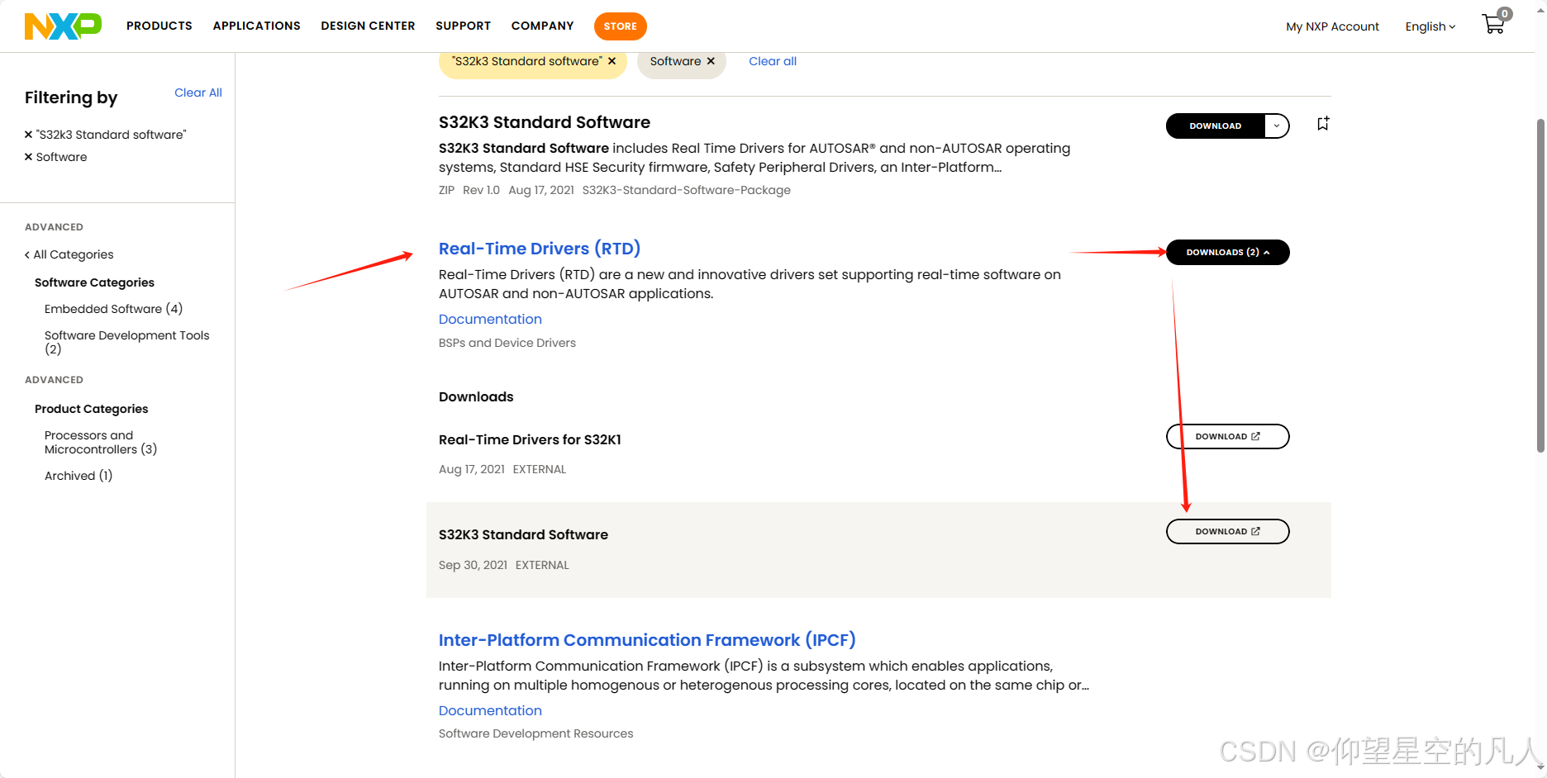The width and height of the screenshot is (1547, 778).
Task: Open the Company menu
Action: 542,26
